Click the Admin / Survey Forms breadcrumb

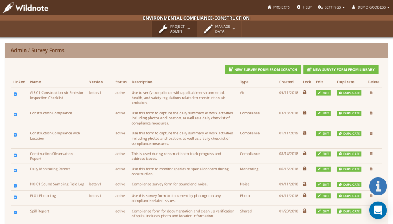pos(37,50)
